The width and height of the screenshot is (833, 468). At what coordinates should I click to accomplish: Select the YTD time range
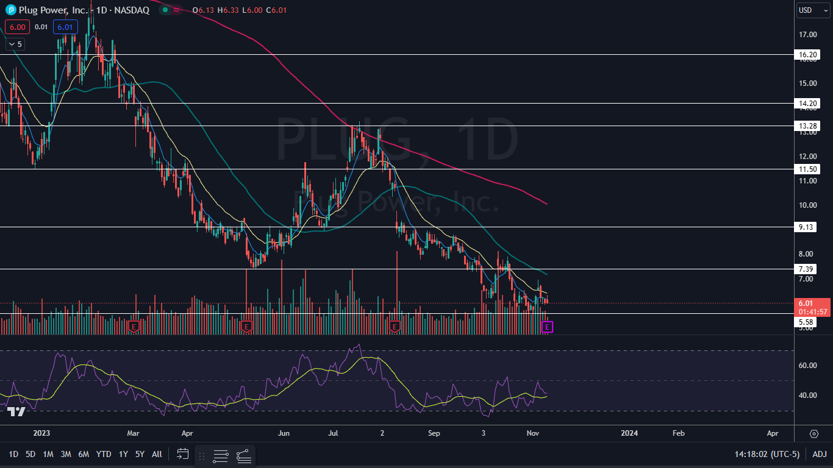click(104, 453)
